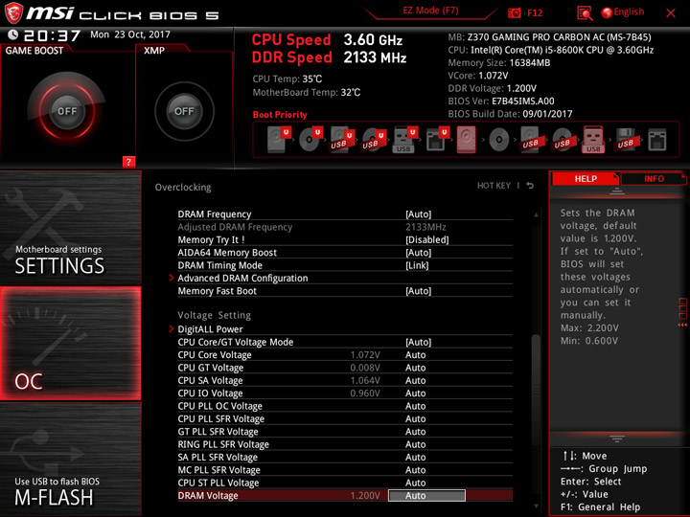Select the CPU PLL SFR Voltage row

[345, 418]
